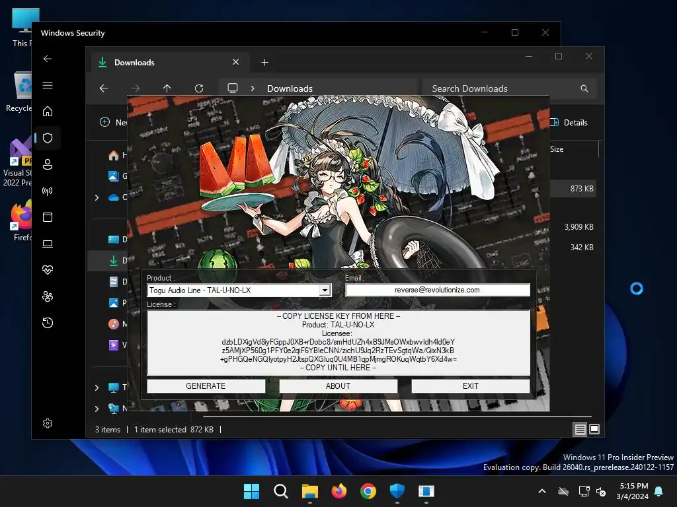Open the Product dropdown arrow
Screen dimensions: 677x507
pyautogui.click(x=325, y=290)
